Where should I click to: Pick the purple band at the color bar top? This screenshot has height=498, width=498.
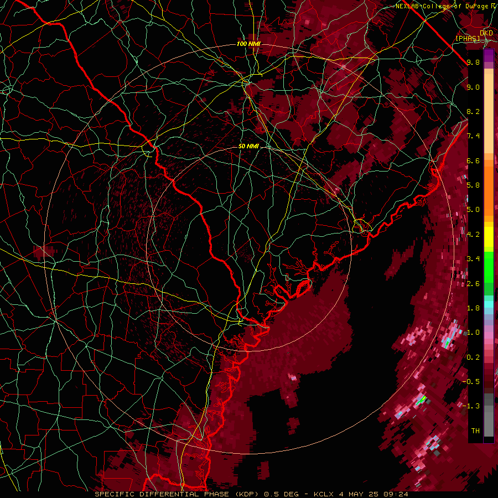[x=489, y=55]
